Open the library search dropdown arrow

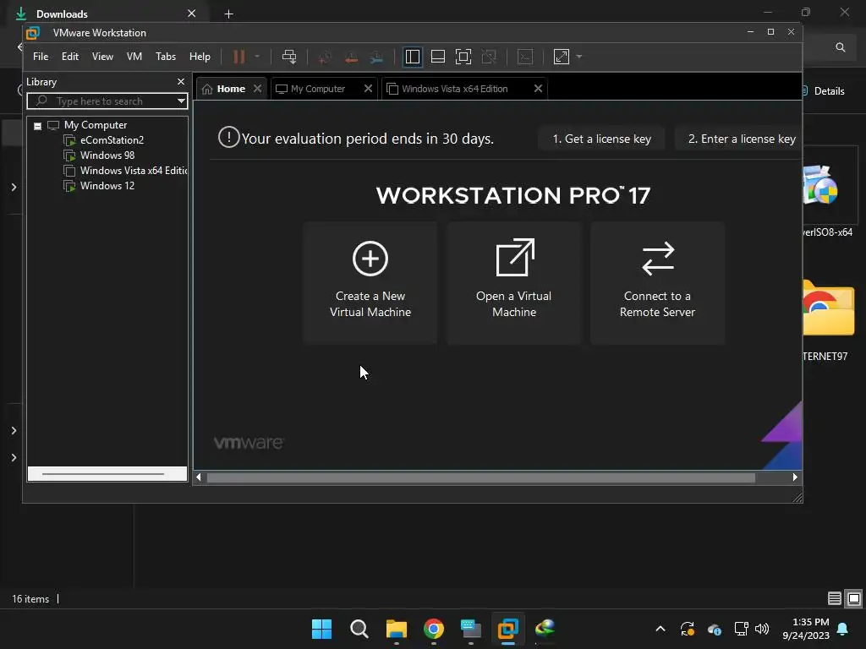click(181, 101)
